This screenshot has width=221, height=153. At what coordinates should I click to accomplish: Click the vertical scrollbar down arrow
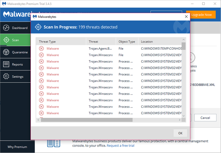(183, 116)
